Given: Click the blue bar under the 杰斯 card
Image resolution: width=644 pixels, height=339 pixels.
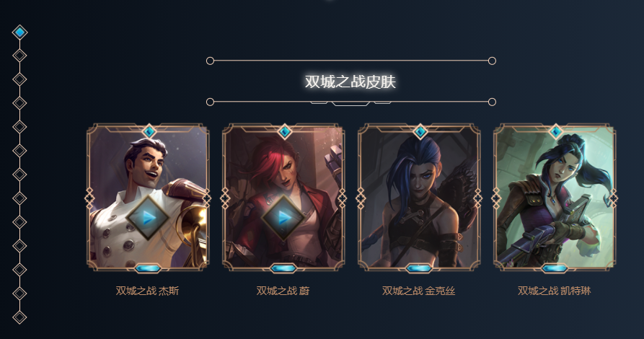Looking at the screenshot, I should [x=148, y=269].
